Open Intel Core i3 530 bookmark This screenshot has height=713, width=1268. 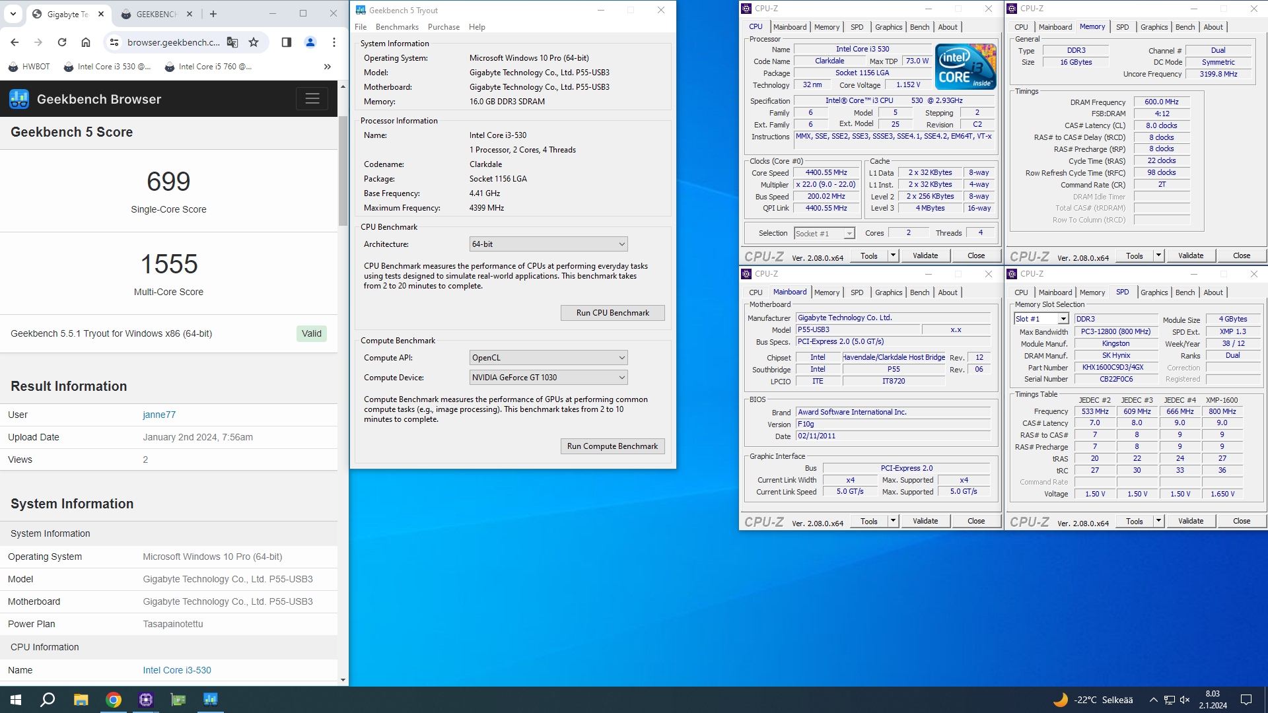(x=108, y=67)
